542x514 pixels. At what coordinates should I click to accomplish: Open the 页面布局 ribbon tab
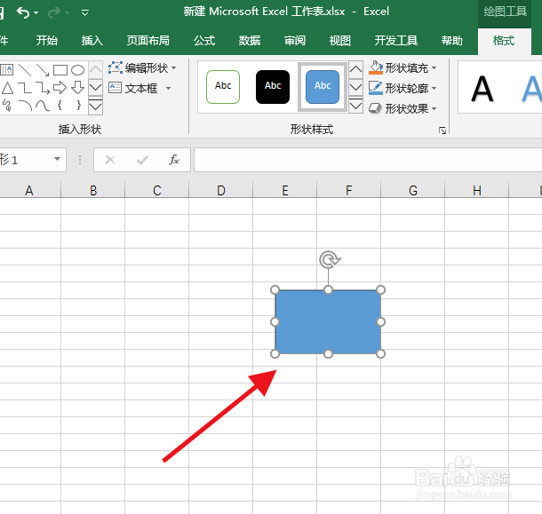click(148, 41)
